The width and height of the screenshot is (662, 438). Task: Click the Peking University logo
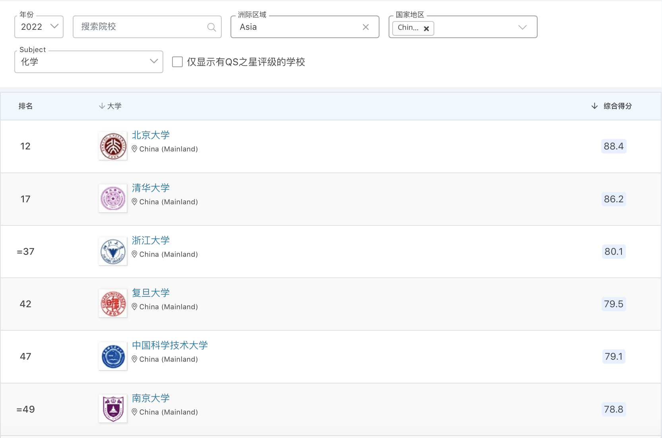coord(113,146)
